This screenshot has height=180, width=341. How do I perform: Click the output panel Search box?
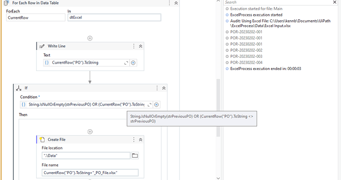278,2
